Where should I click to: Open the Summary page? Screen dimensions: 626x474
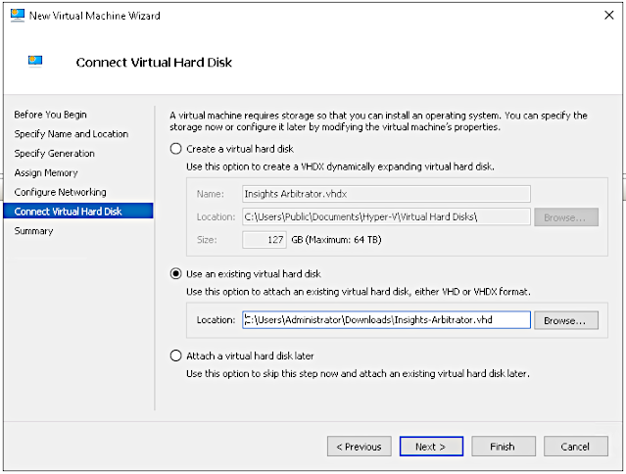(33, 231)
